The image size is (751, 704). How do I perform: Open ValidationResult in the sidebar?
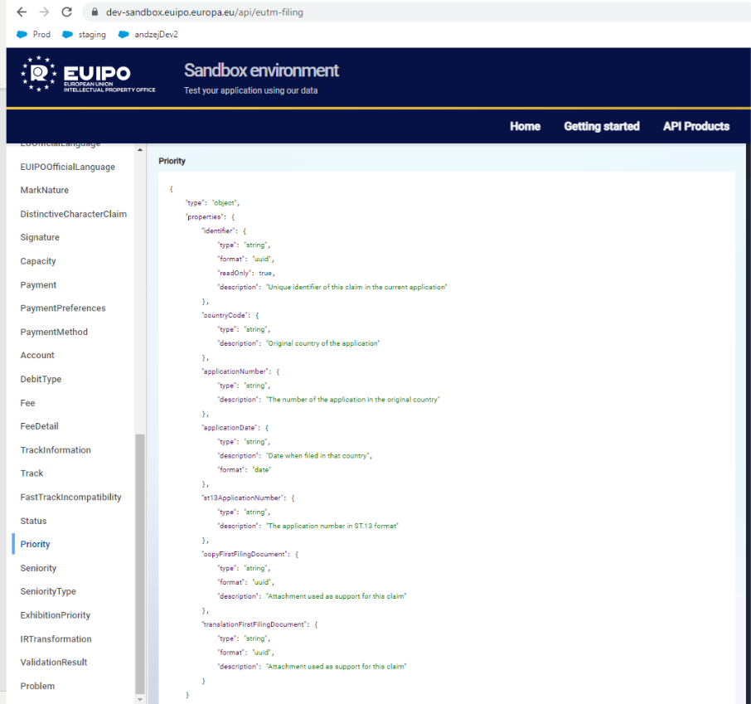pos(54,662)
